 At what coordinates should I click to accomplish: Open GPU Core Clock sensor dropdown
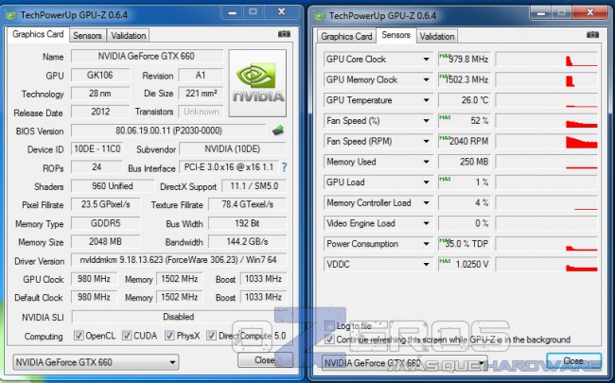[x=426, y=60]
